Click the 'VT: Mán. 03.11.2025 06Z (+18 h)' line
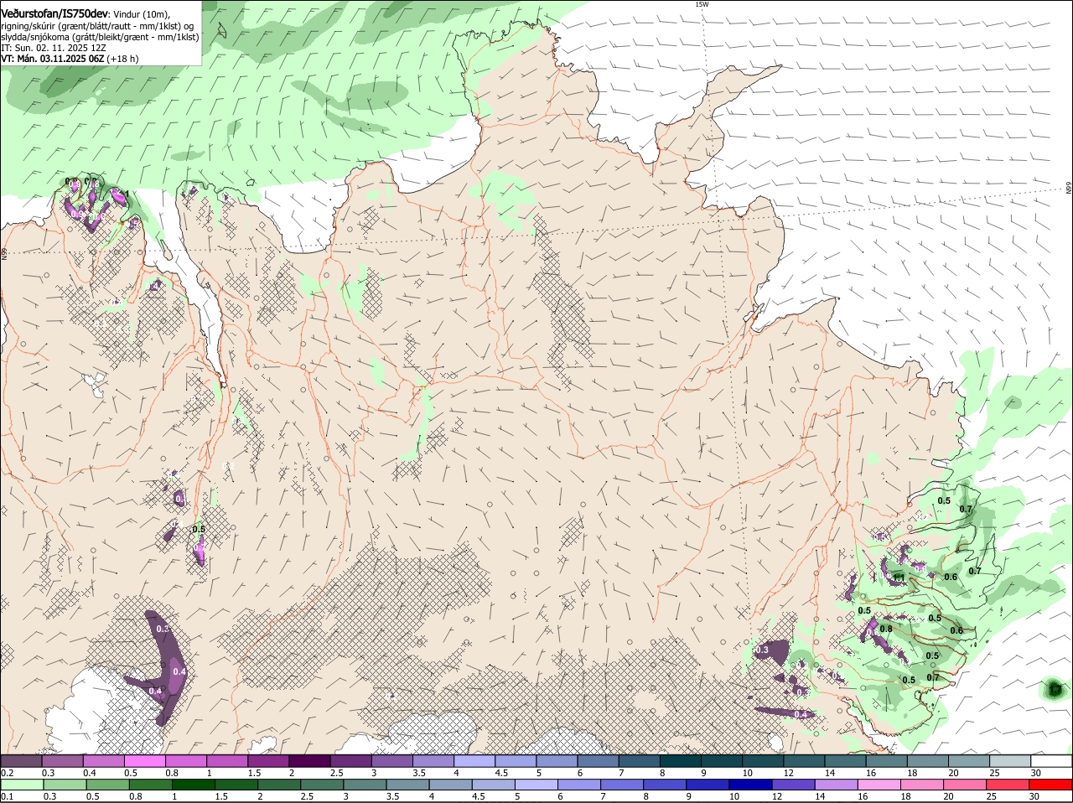The height and width of the screenshot is (803, 1073). (x=70, y=59)
